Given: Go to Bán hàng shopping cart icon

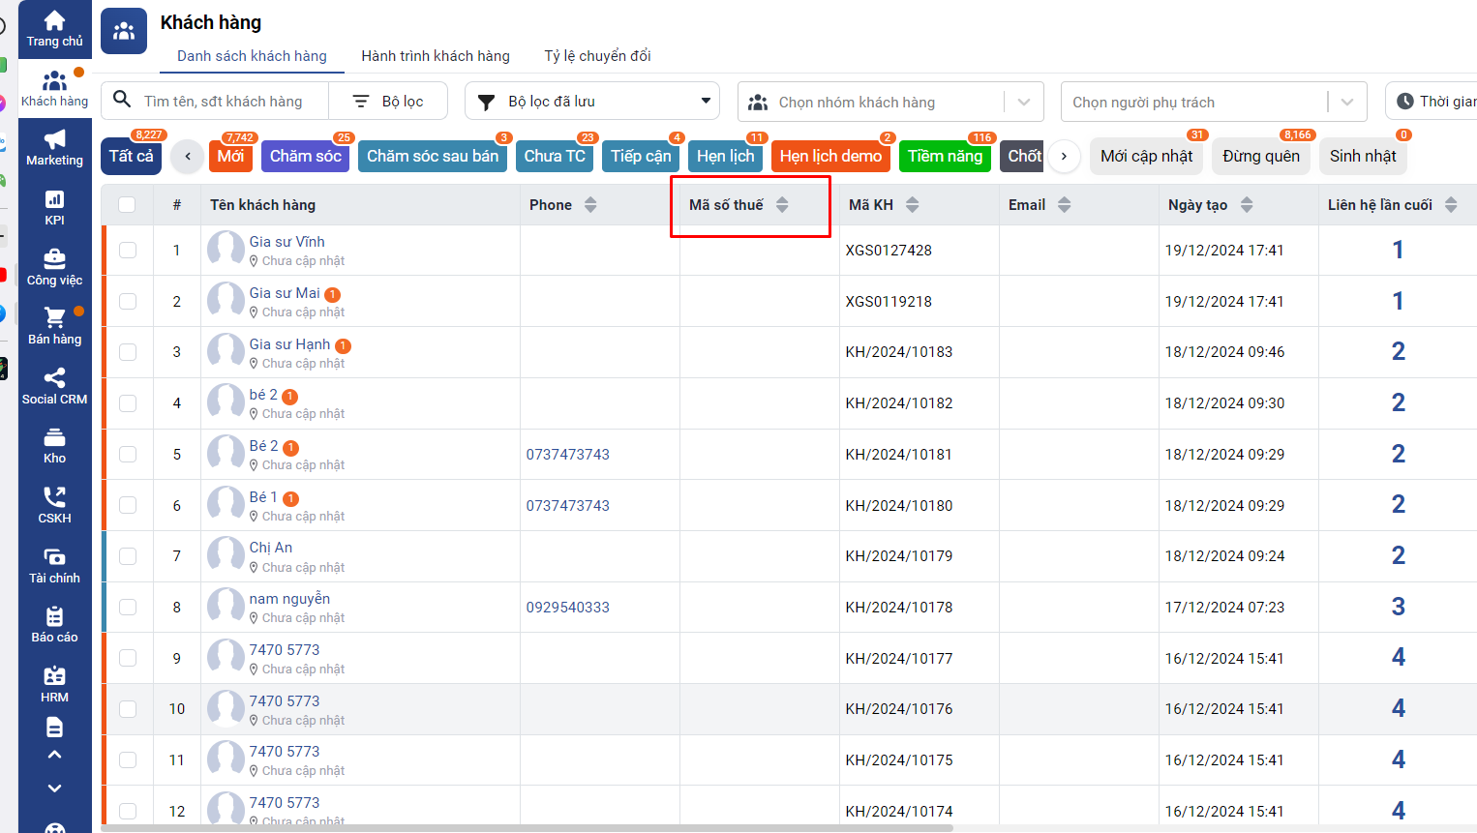Looking at the screenshot, I should tap(54, 325).
